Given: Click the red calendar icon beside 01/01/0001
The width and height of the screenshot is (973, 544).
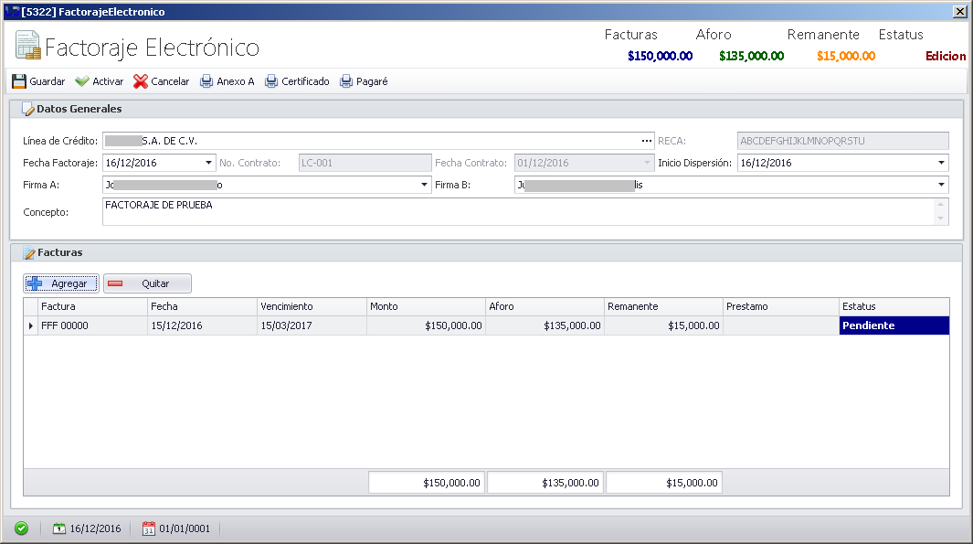Looking at the screenshot, I should coord(148,528).
